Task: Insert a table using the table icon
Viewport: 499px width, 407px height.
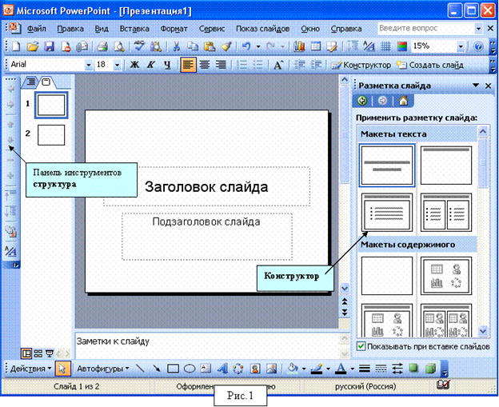Action: coord(315,47)
